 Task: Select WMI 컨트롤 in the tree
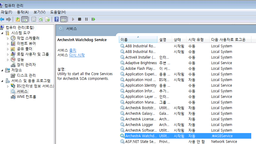[x=26, y=97]
